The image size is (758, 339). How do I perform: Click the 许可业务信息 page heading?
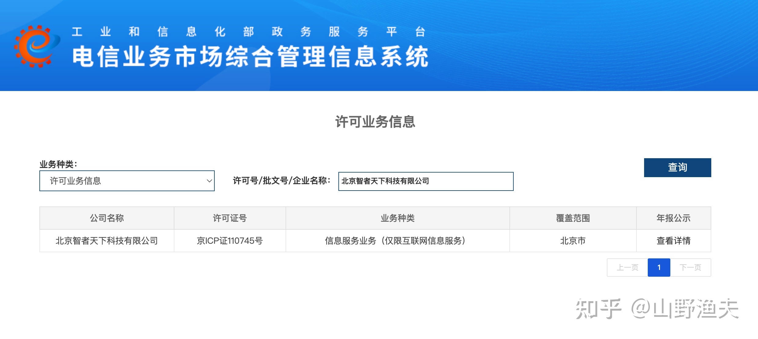coord(375,122)
